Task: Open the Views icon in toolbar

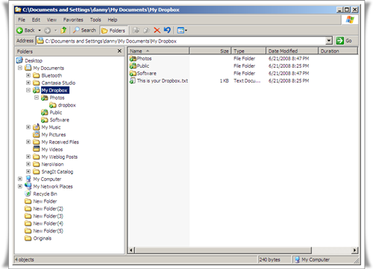Action: (182, 31)
